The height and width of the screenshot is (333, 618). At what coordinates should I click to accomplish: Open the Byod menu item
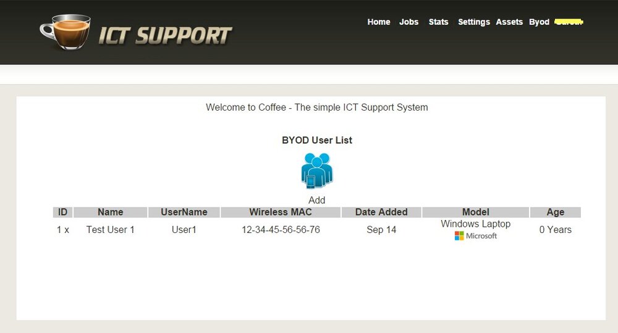(x=539, y=22)
